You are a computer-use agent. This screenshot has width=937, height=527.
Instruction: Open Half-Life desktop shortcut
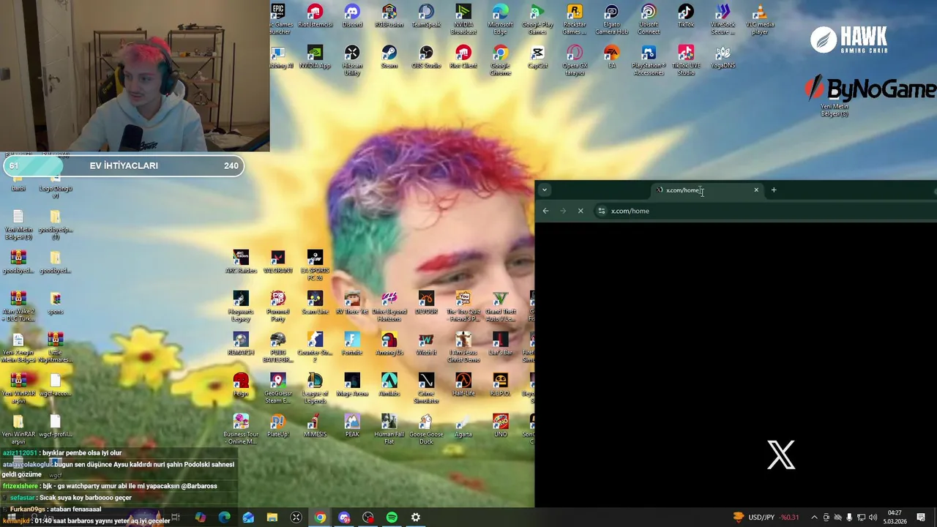[463, 385]
